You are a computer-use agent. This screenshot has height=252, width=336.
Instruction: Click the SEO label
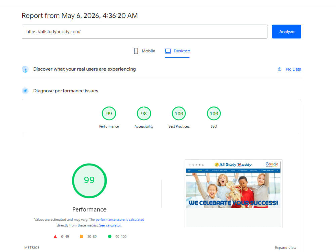pyautogui.click(x=214, y=126)
